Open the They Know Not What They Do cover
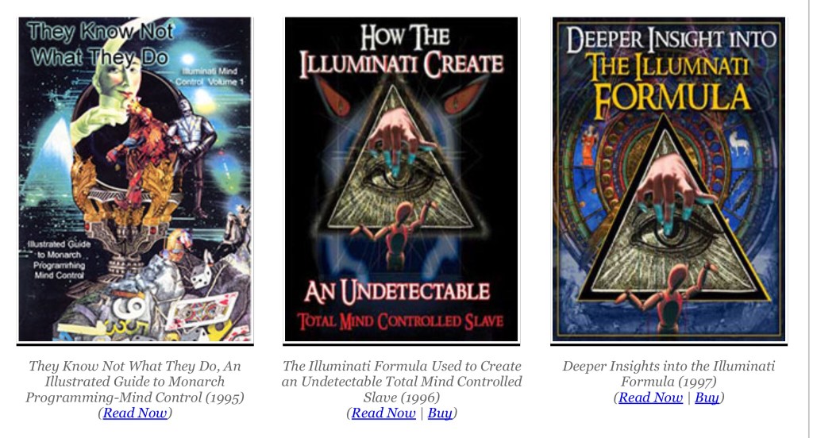This screenshot has width=813, height=438. click(135, 179)
